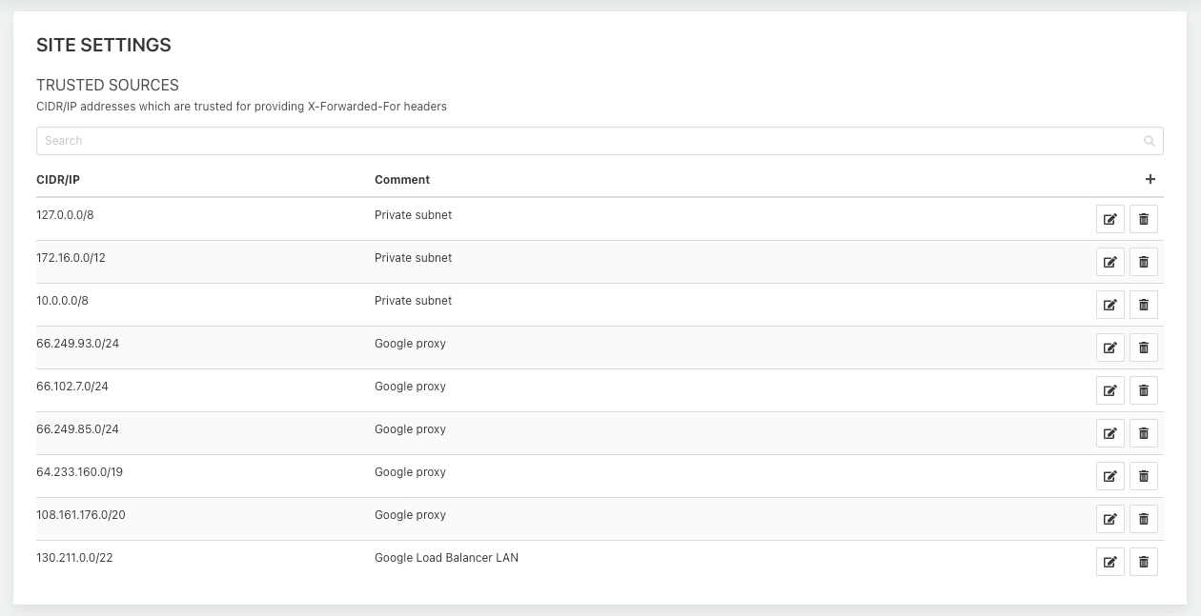Open editor for 66.249.93.0/24 entry

(1109, 348)
